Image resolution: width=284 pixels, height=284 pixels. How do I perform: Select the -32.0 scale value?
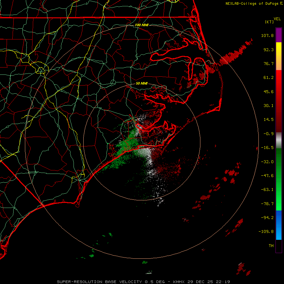pyautogui.click(x=267, y=162)
